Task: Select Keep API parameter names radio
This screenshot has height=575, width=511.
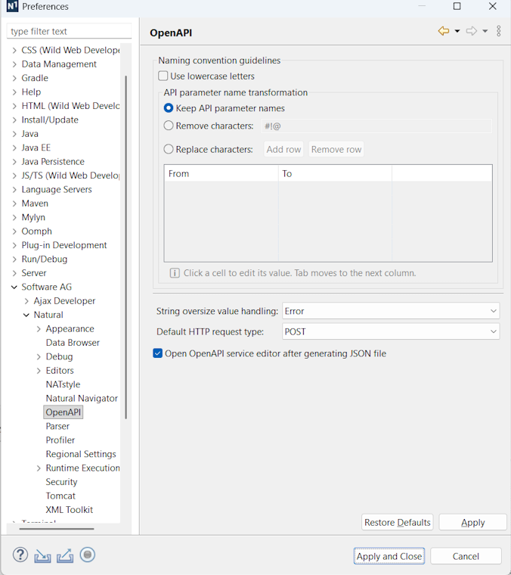Action: tap(169, 108)
